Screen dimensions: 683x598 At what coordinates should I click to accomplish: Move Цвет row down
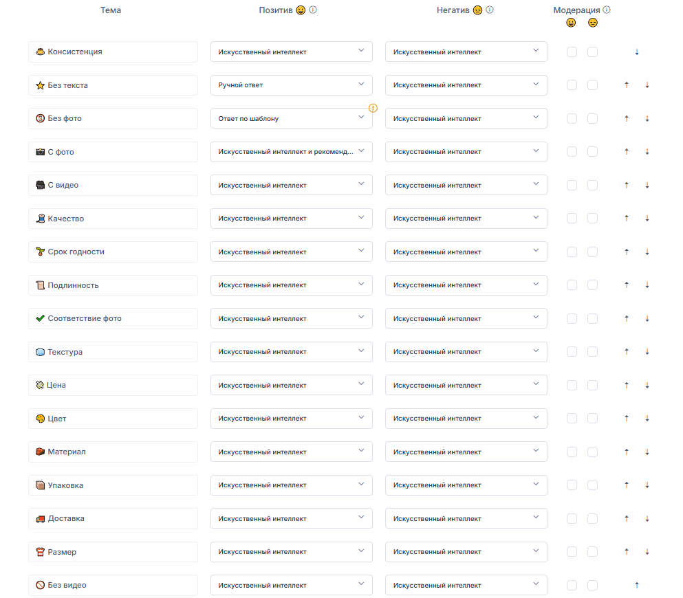point(647,419)
